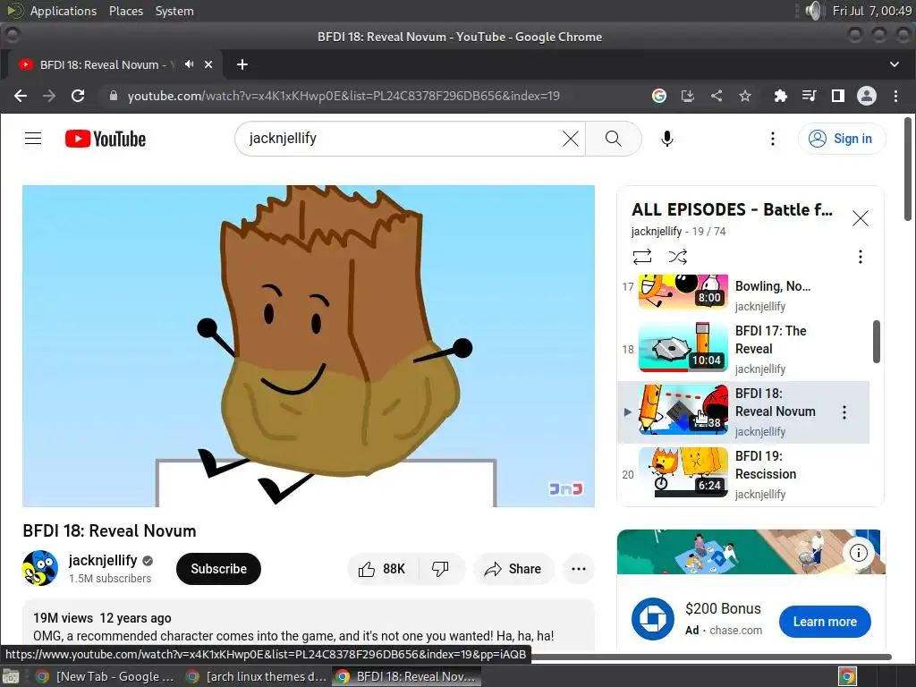Screen dimensions: 916x687
Task: Subscribe to jacknjellify
Action: [218, 568]
